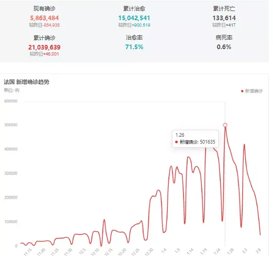The width and height of the screenshot is (273, 256).
Task: Click the 累计治愈 heading
Action: click(x=134, y=9)
